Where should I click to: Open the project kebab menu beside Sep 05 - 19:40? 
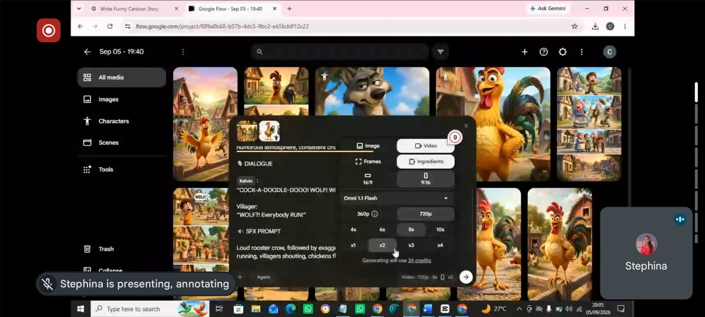tap(183, 52)
